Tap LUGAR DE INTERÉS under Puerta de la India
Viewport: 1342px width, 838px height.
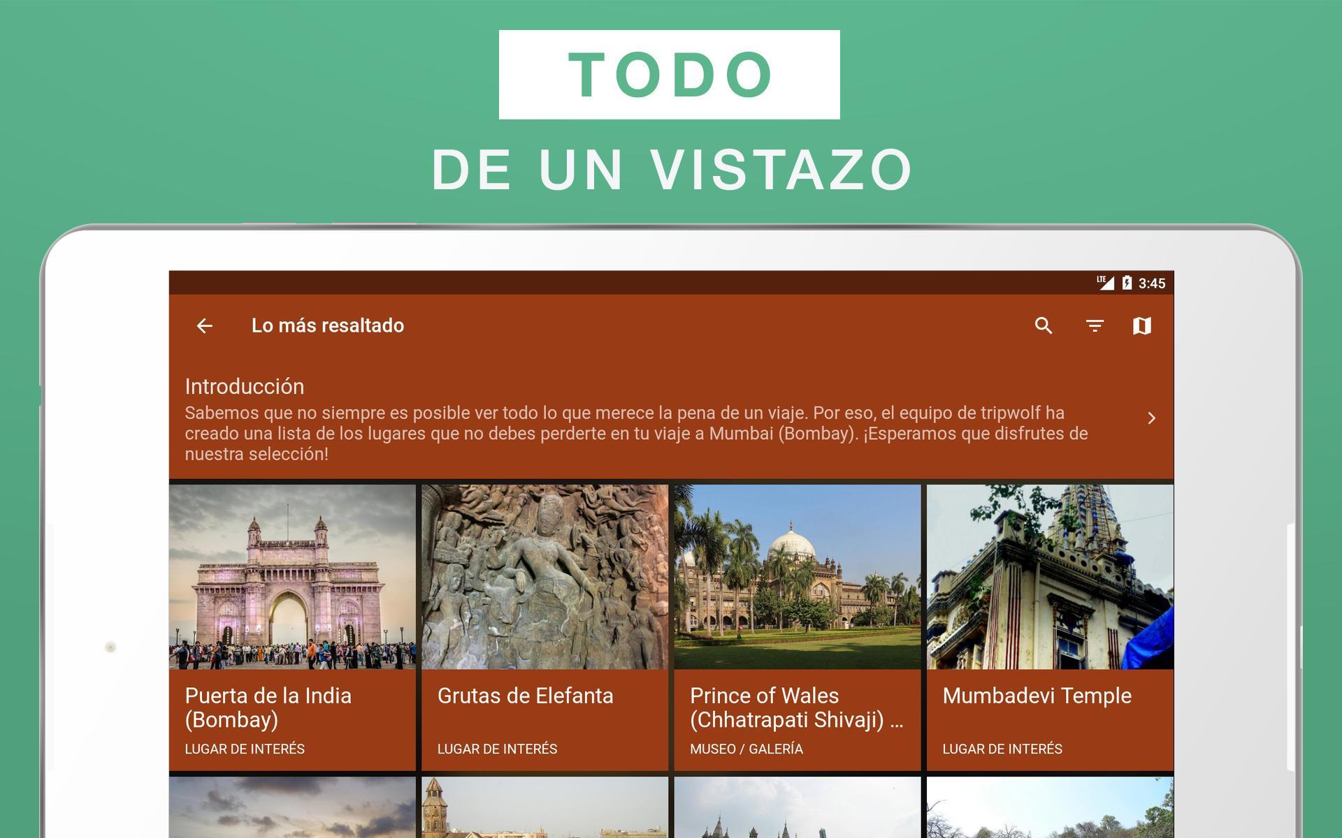point(245,749)
